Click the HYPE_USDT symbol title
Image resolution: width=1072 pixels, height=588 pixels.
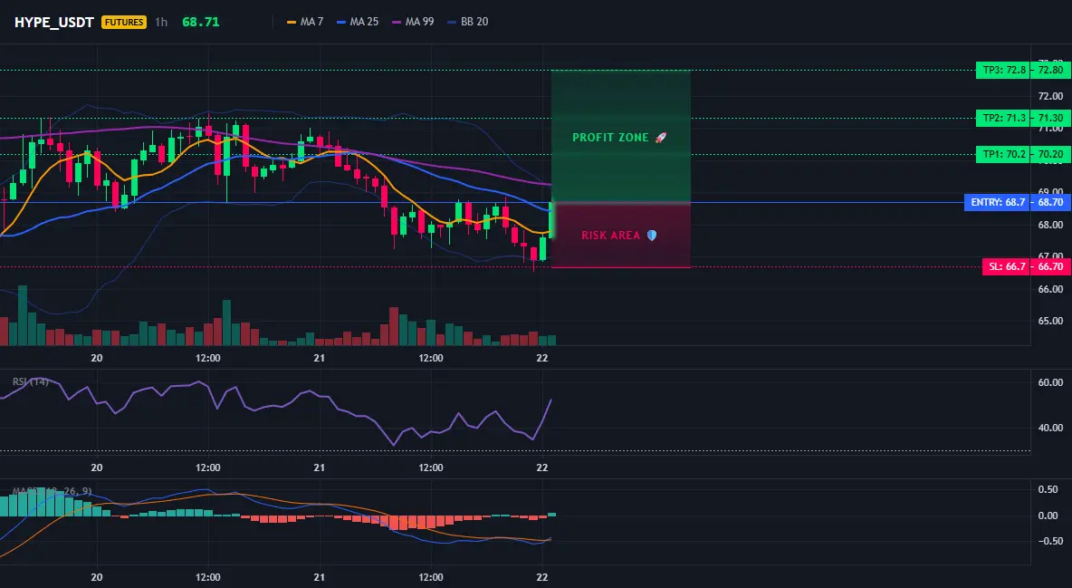pyautogui.click(x=54, y=22)
